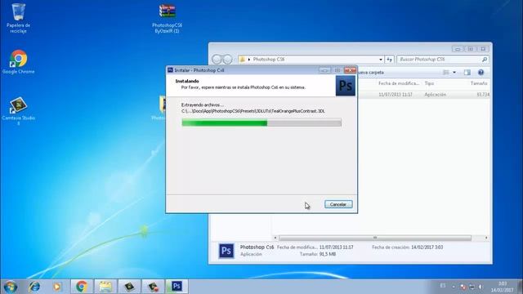Open Action Center flag in the tray

(463, 287)
